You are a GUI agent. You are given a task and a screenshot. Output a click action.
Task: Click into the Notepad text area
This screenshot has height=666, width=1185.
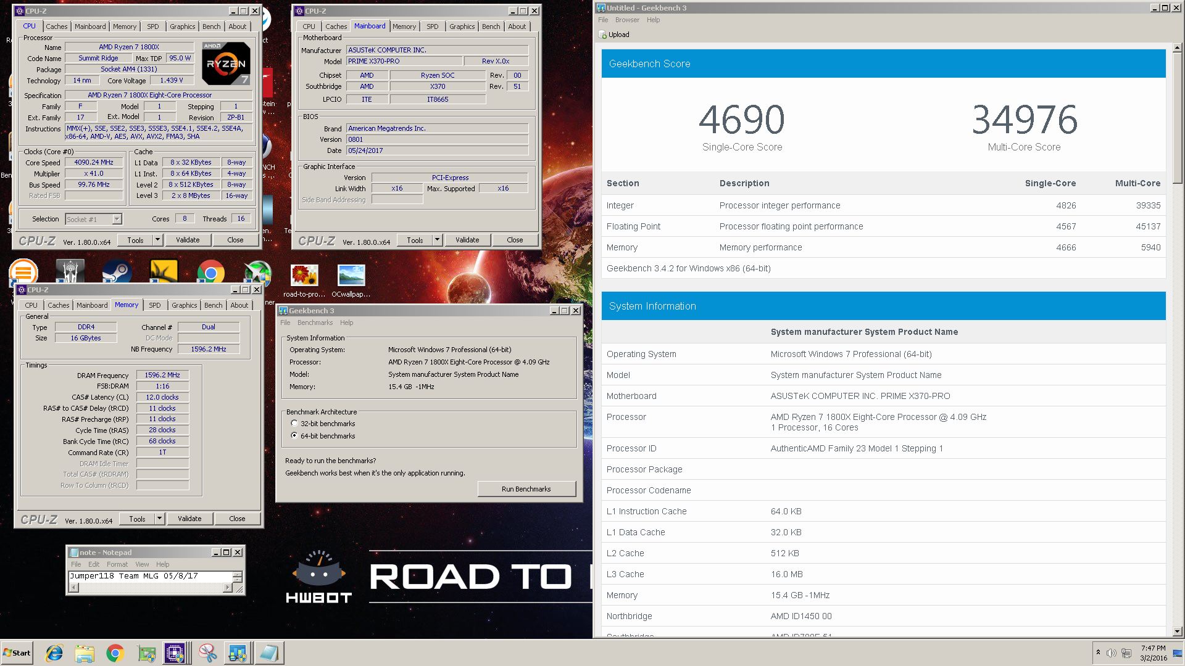[150, 576]
